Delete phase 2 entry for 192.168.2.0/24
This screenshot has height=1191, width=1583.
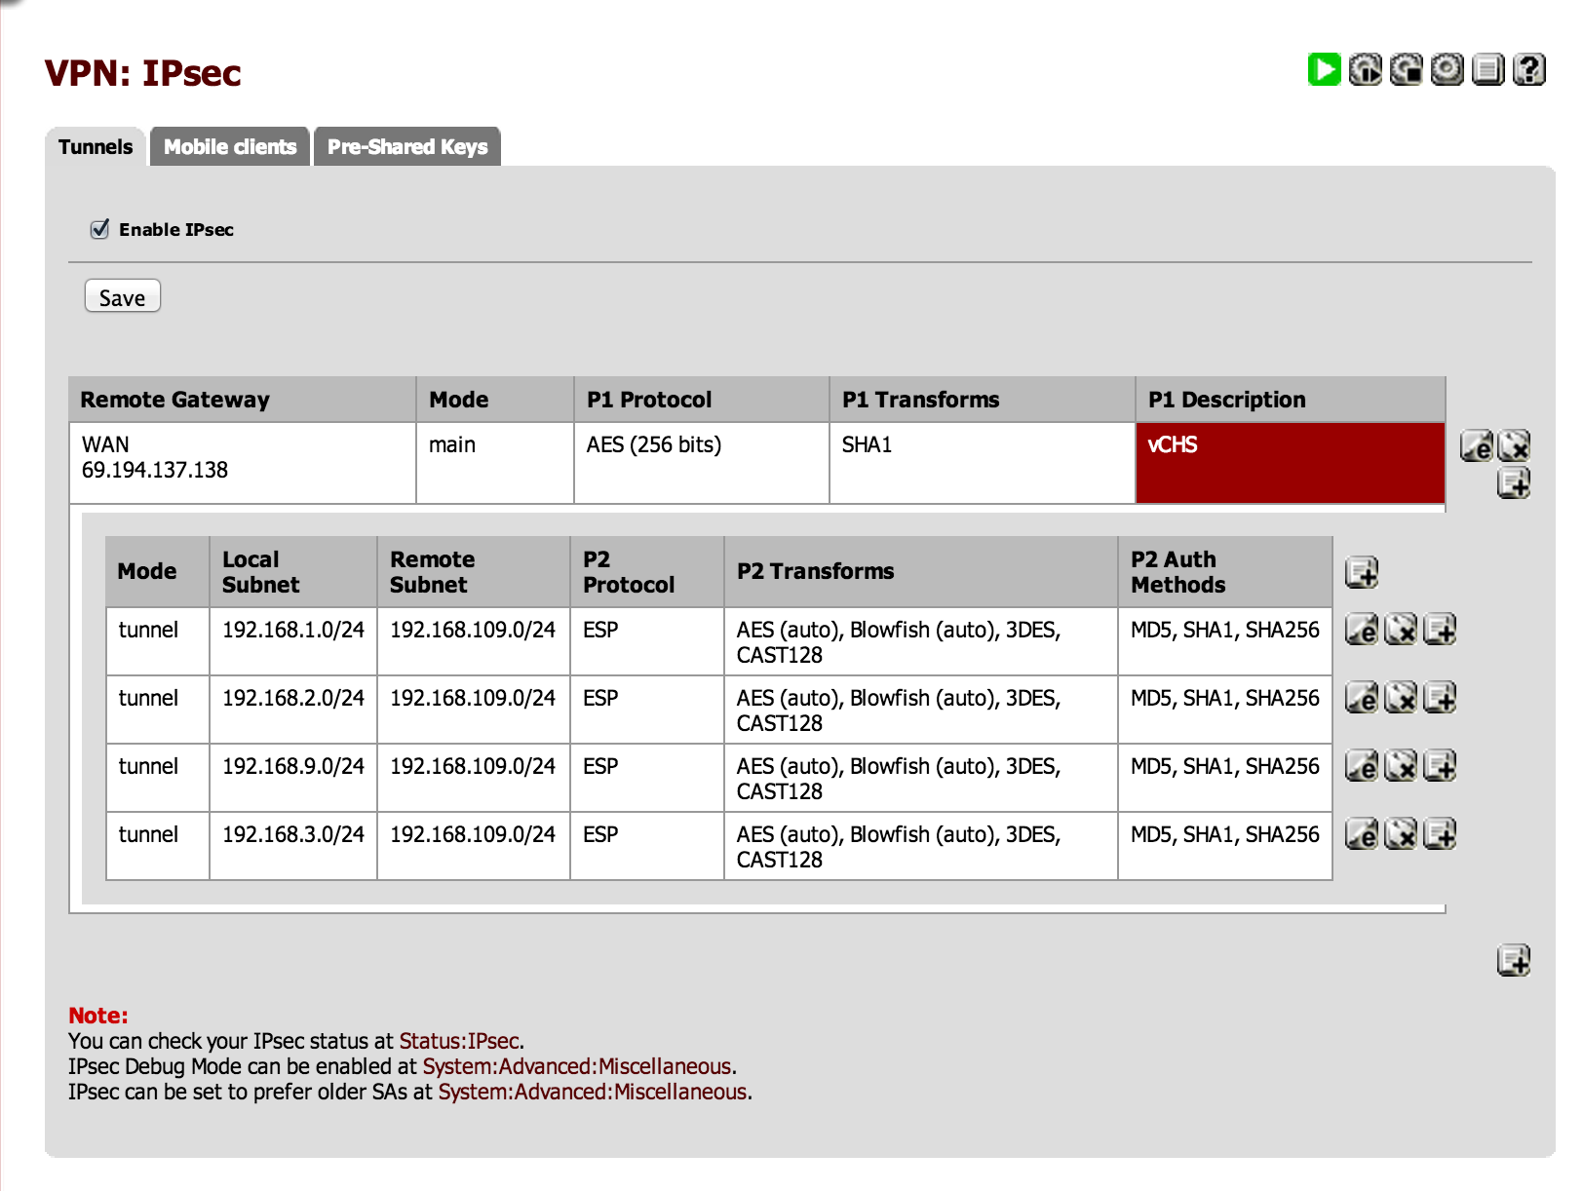pos(1401,699)
